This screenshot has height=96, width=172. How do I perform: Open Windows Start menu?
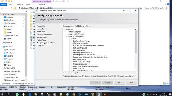coord(2,94)
